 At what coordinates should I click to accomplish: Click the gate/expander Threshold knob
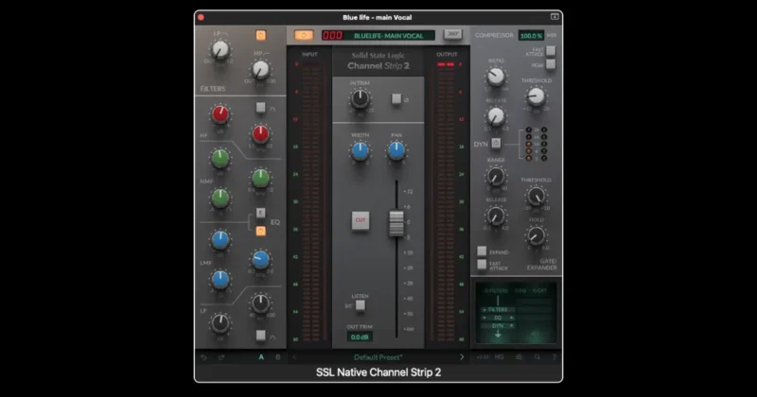point(536,197)
